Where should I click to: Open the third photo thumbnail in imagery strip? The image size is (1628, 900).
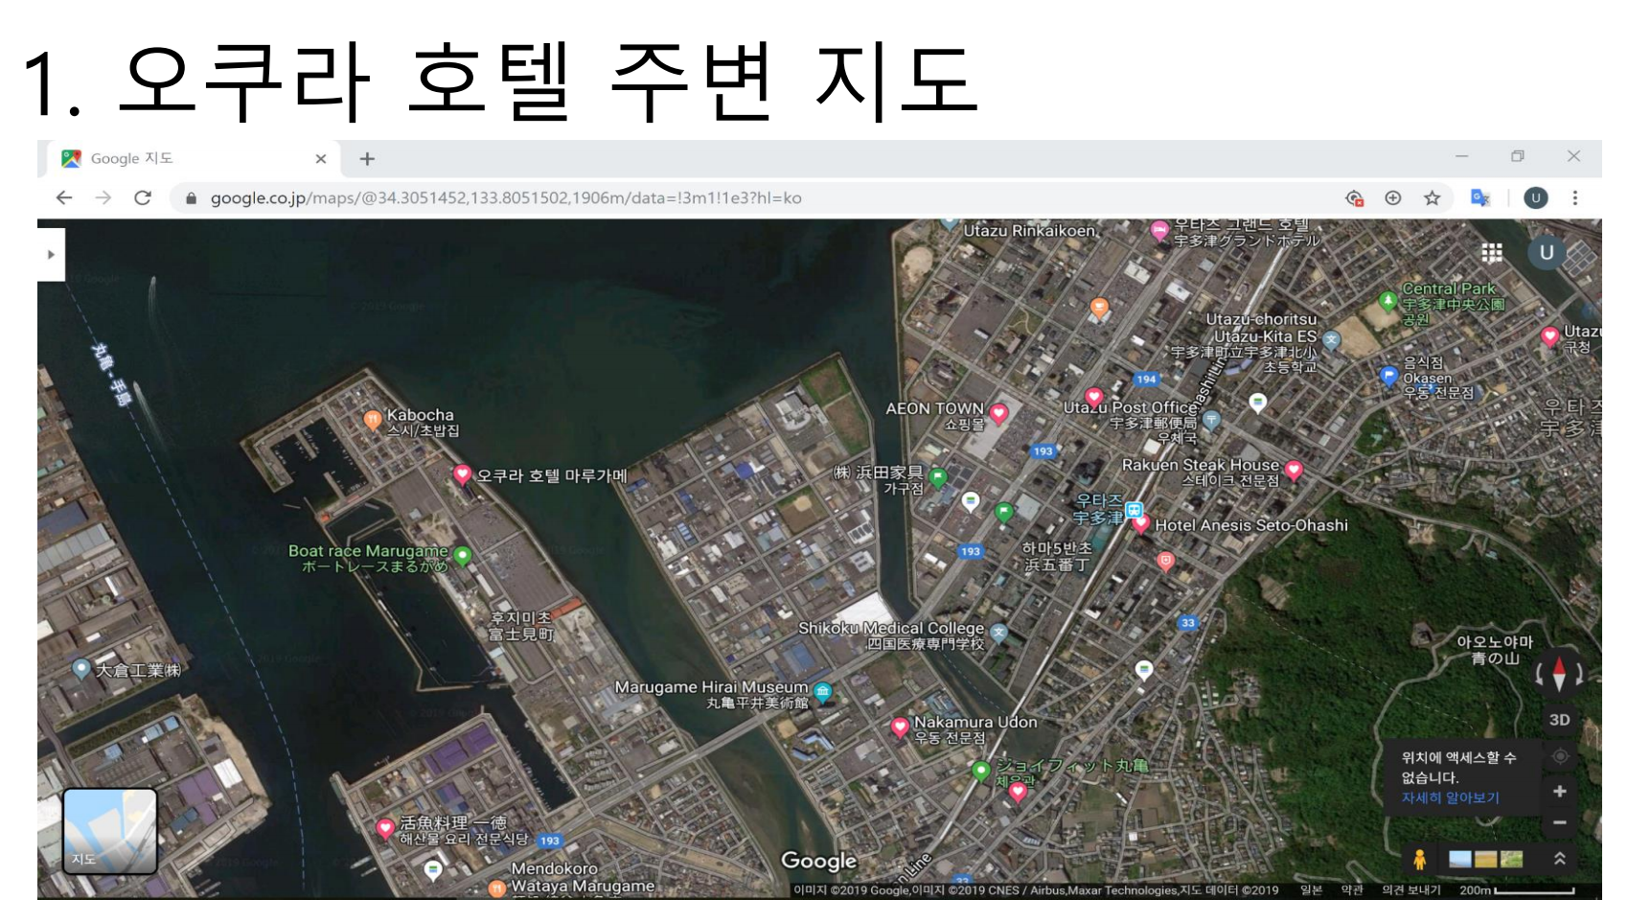pos(1511,859)
